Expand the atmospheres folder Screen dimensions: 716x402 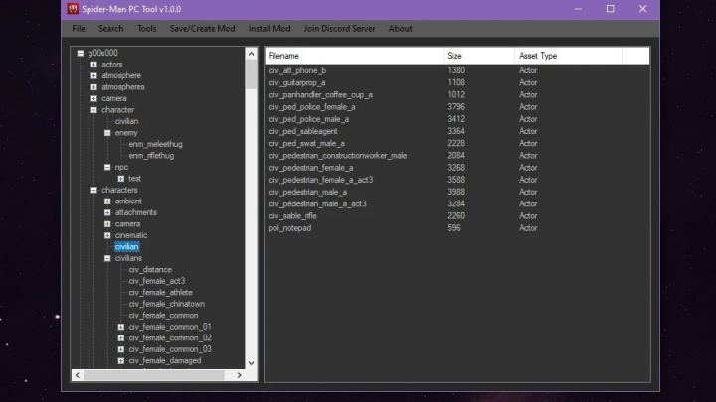(x=94, y=87)
